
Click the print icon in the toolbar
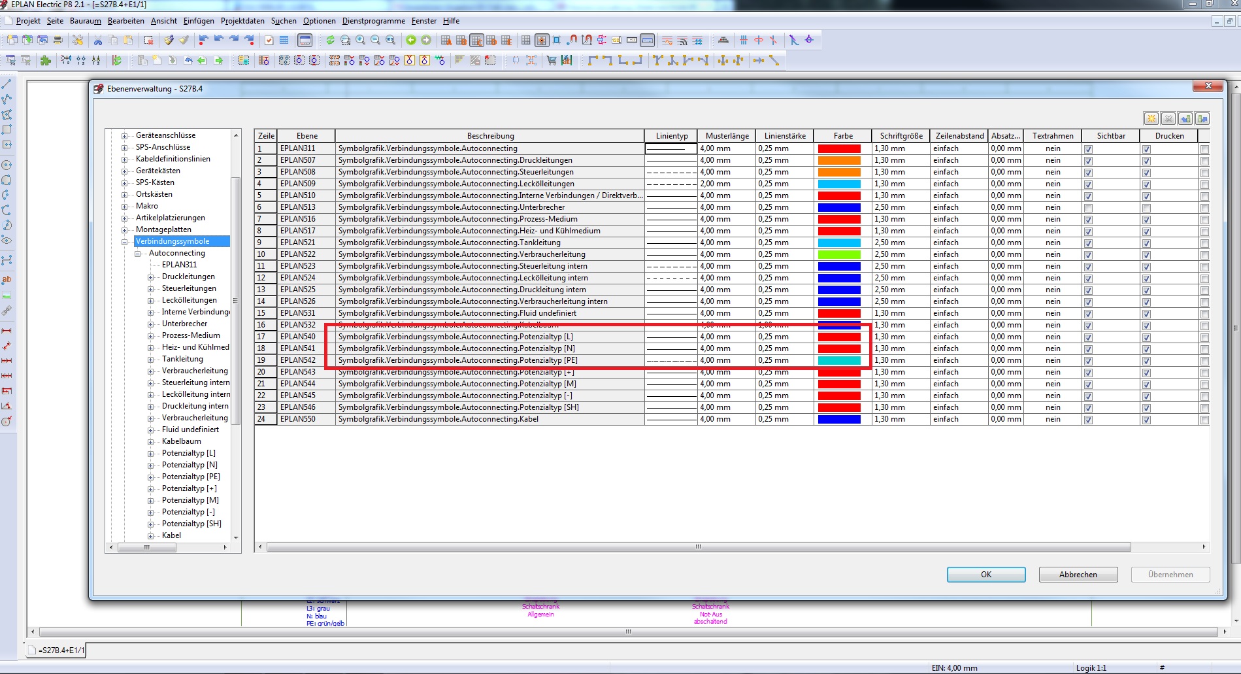coord(58,41)
